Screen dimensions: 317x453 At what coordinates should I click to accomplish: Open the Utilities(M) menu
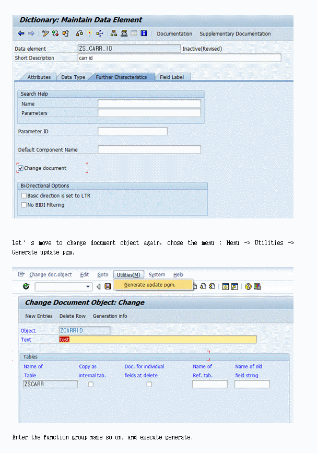128,275
